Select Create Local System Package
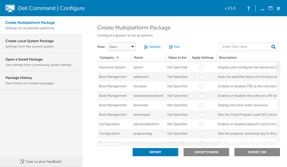 (41, 43)
